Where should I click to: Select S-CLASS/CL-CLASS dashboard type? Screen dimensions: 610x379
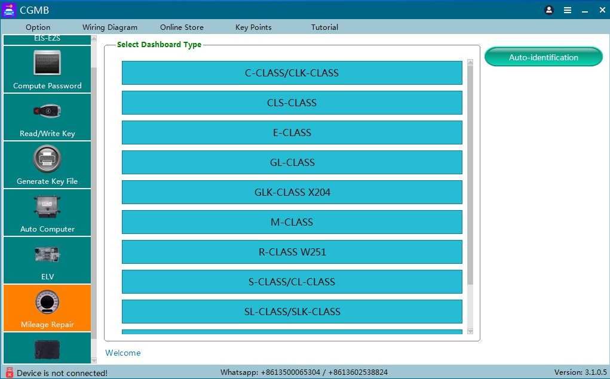coord(292,282)
